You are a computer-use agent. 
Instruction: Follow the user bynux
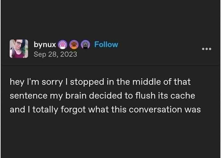(106, 44)
